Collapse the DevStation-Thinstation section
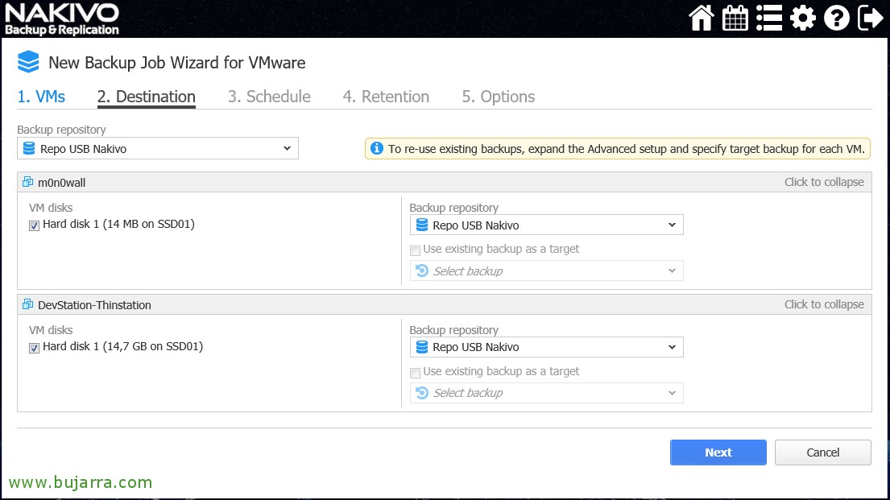Viewport: 890px width, 500px height. 824,305
